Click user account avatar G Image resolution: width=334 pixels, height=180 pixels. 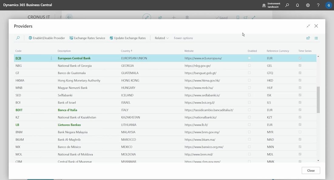[x=329, y=5]
